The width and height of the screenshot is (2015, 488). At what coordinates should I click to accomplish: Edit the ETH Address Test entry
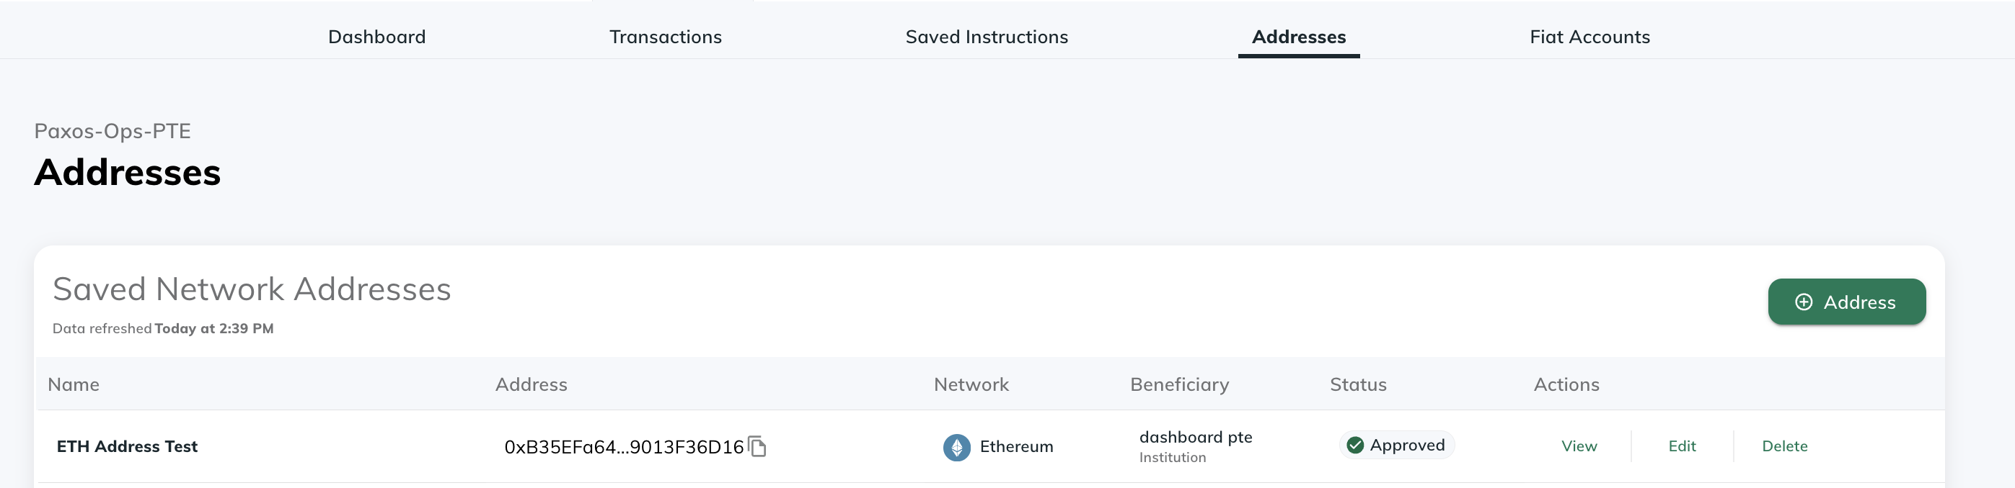[1682, 446]
